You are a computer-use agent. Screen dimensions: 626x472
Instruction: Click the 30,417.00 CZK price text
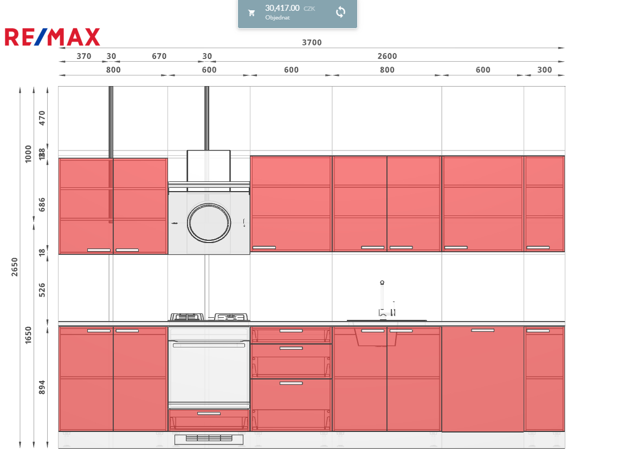(x=282, y=8)
